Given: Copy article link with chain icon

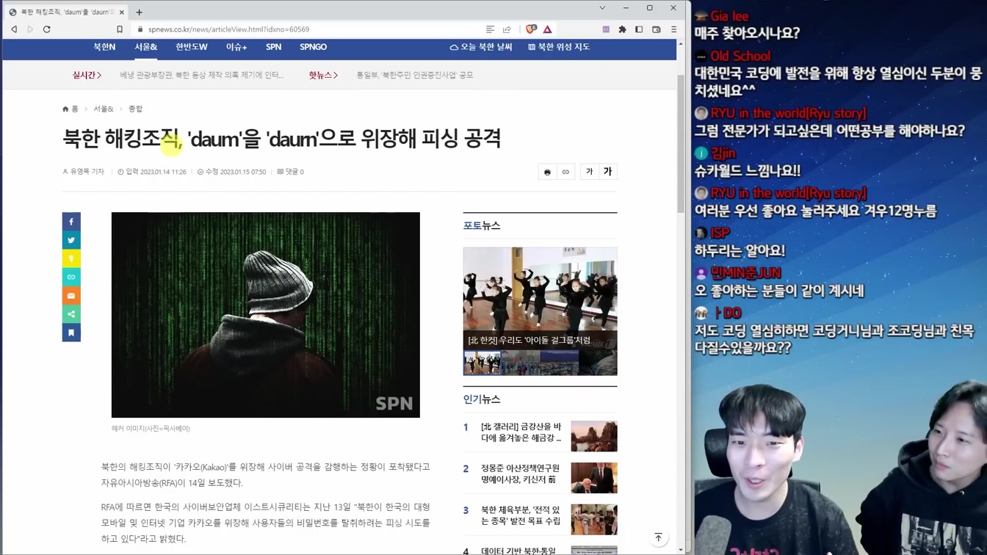Looking at the screenshot, I should tap(565, 172).
